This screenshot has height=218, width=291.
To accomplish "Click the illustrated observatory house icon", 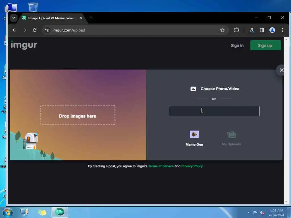I will coord(30,141).
